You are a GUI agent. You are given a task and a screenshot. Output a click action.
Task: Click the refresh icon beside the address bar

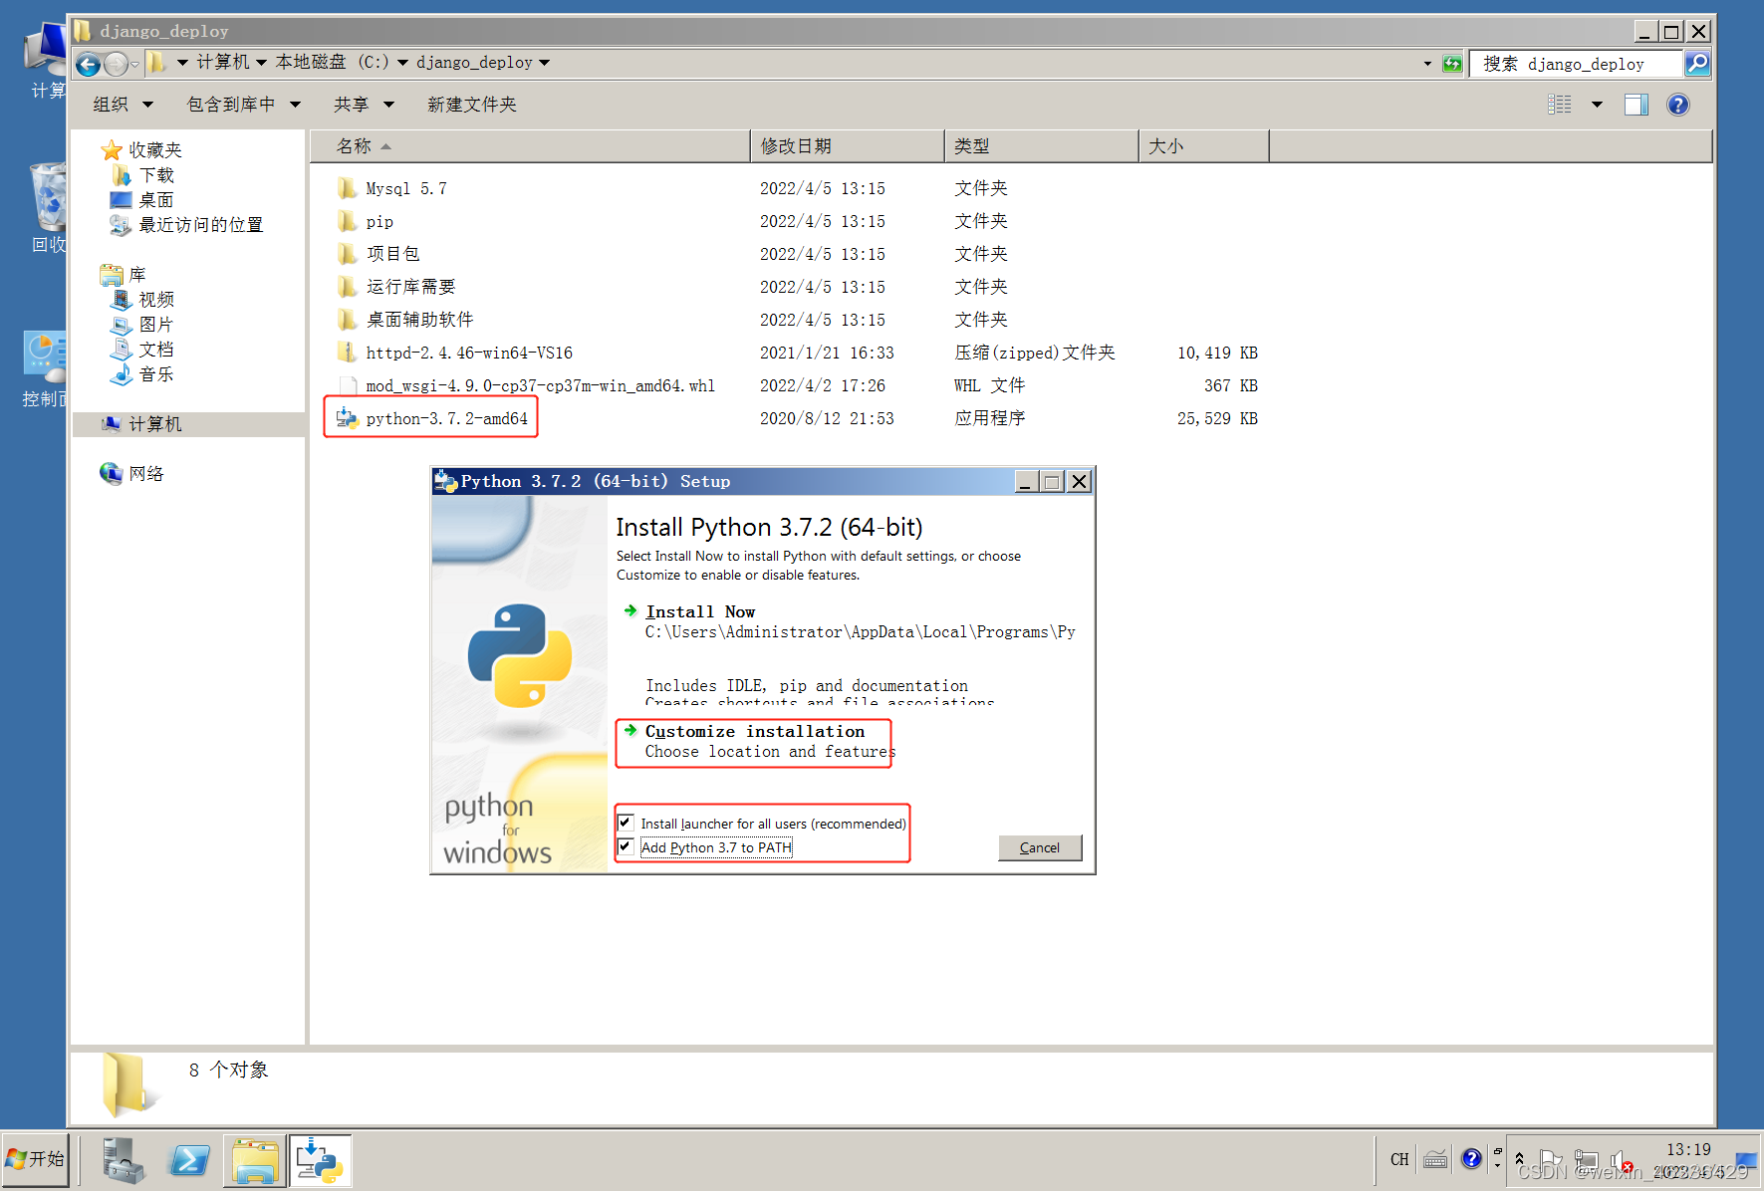[x=1452, y=64]
